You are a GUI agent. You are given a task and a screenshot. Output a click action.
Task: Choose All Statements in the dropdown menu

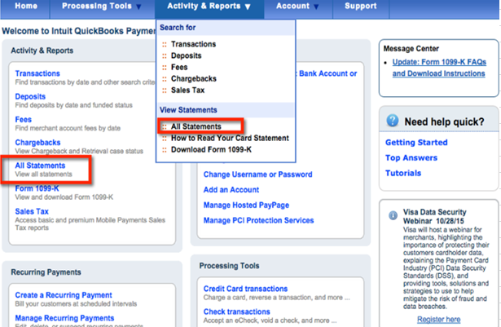point(196,126)
